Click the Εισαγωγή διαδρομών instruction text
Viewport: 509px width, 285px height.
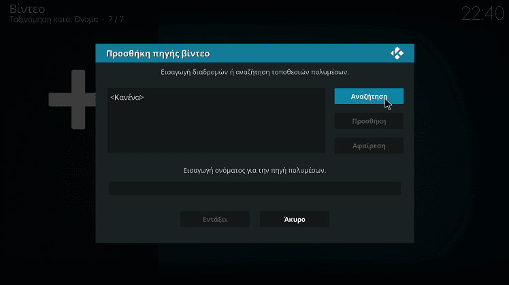point(255,72)
